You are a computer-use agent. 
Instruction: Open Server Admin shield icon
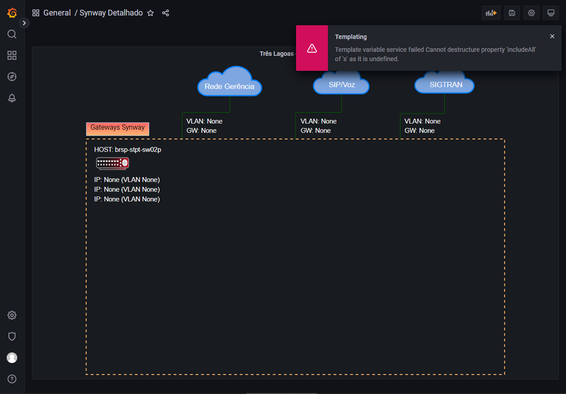click(12, 336)
